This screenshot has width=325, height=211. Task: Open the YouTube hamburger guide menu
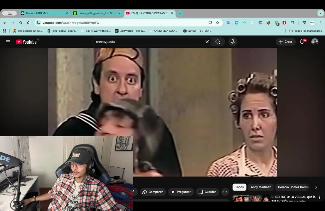8,42
